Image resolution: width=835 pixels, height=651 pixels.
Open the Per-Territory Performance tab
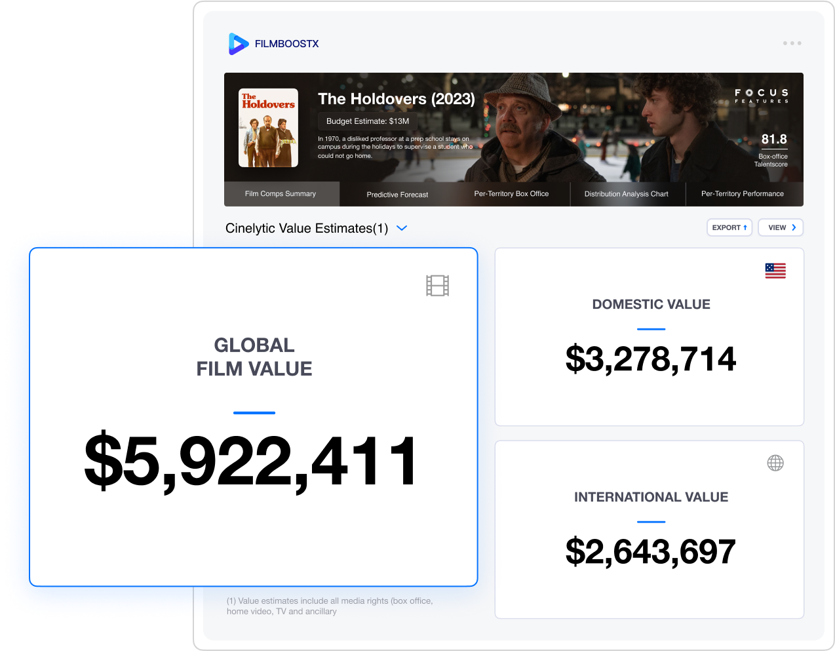[x=742, y=194]
